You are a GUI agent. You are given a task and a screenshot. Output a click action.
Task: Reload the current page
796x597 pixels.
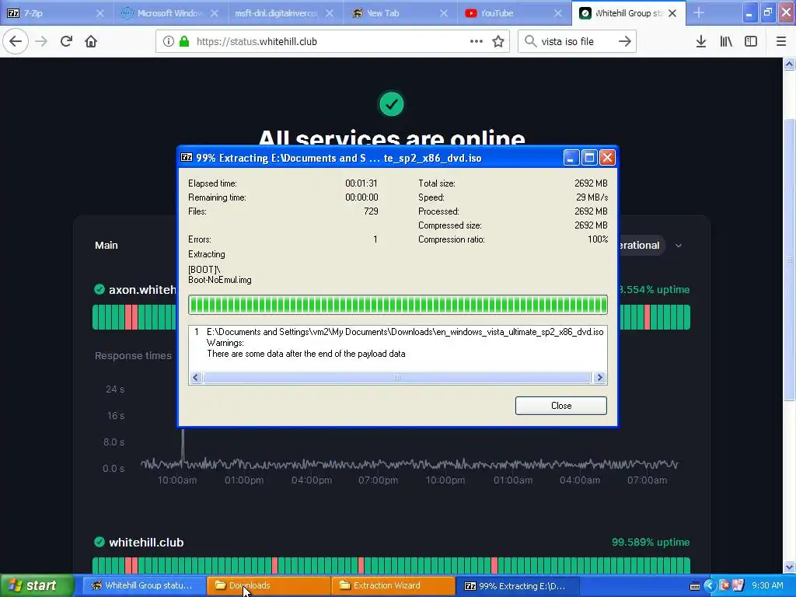[x=66, y=42]
